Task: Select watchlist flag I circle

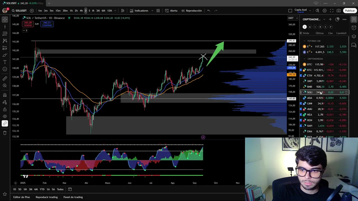Action: click(x=315, y=27)
